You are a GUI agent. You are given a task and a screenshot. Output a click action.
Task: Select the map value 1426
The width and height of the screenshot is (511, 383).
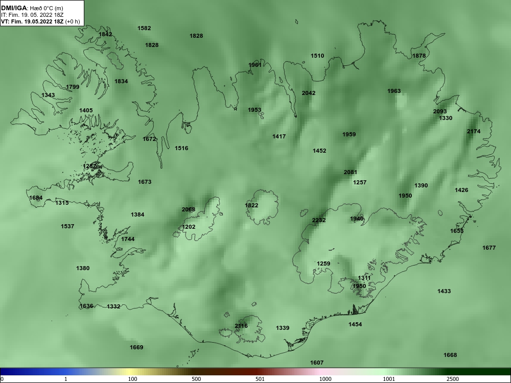coord(461,190)
